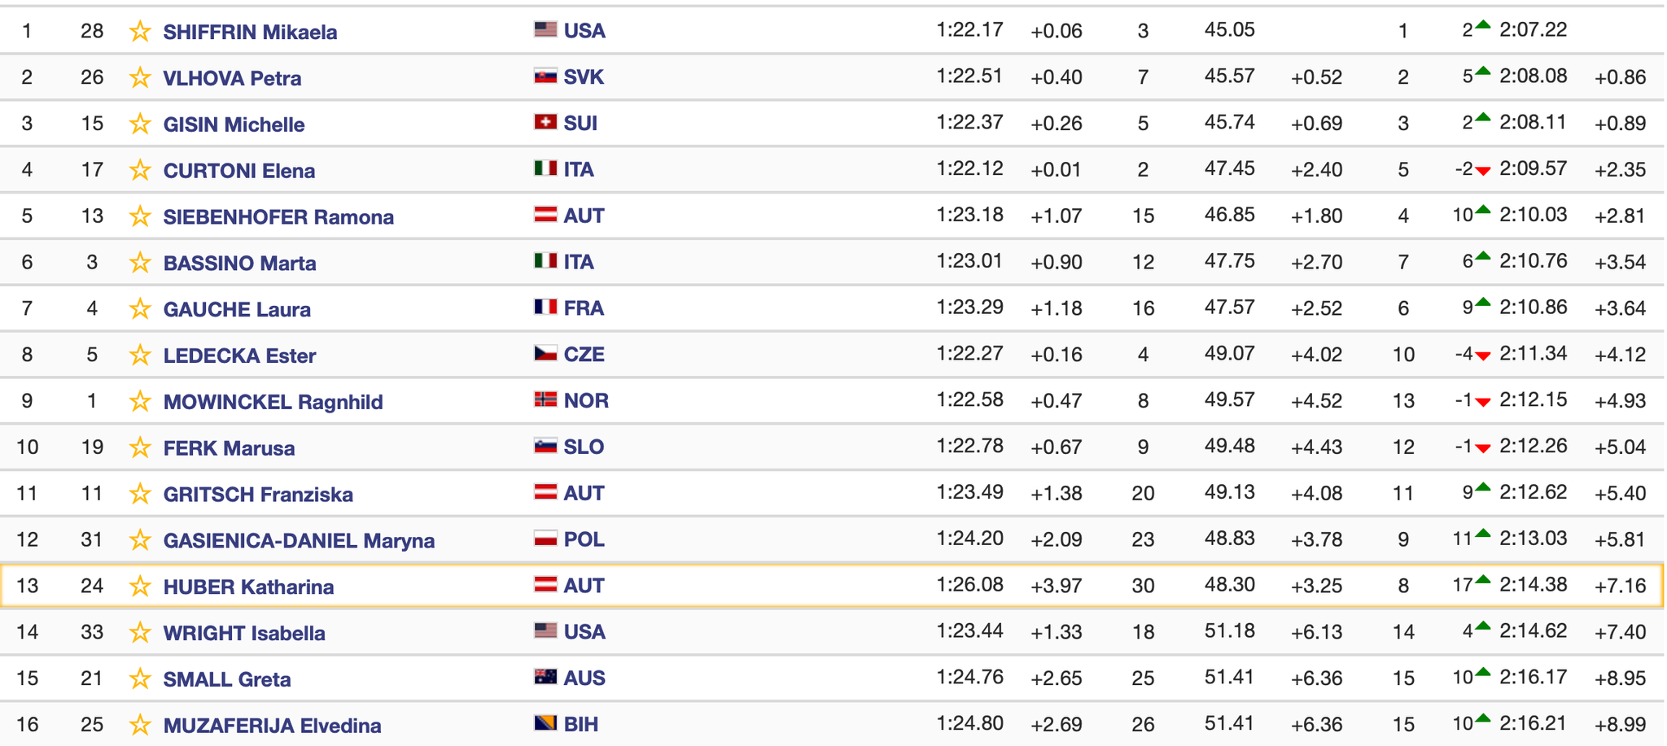Click the star next to LEDECKA Ester

pyautogui.click(x=140, y=356)
